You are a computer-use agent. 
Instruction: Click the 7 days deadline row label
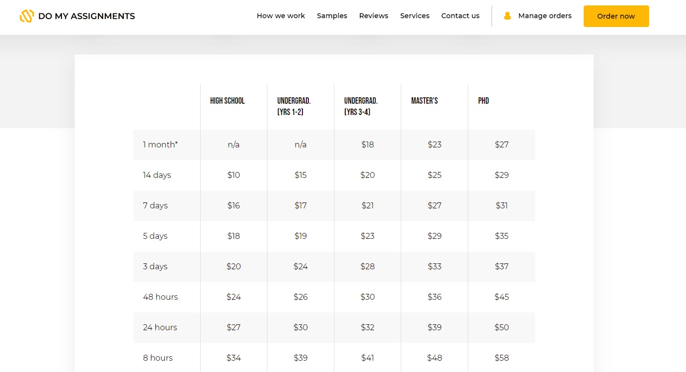coord(155,205)
